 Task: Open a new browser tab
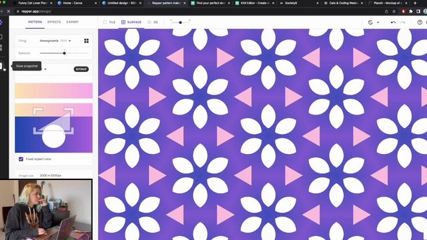pos(415,3)
